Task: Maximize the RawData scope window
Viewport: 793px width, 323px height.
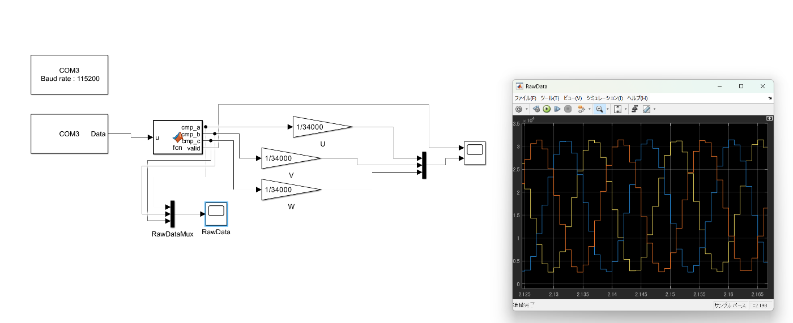Action: (x=741, y=87)
